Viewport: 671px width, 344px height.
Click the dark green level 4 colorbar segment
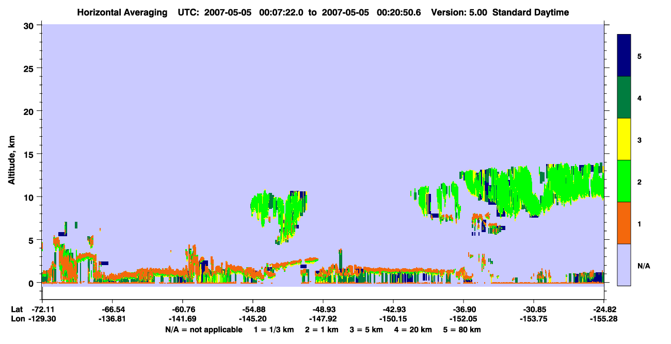[x=624, y=97]
